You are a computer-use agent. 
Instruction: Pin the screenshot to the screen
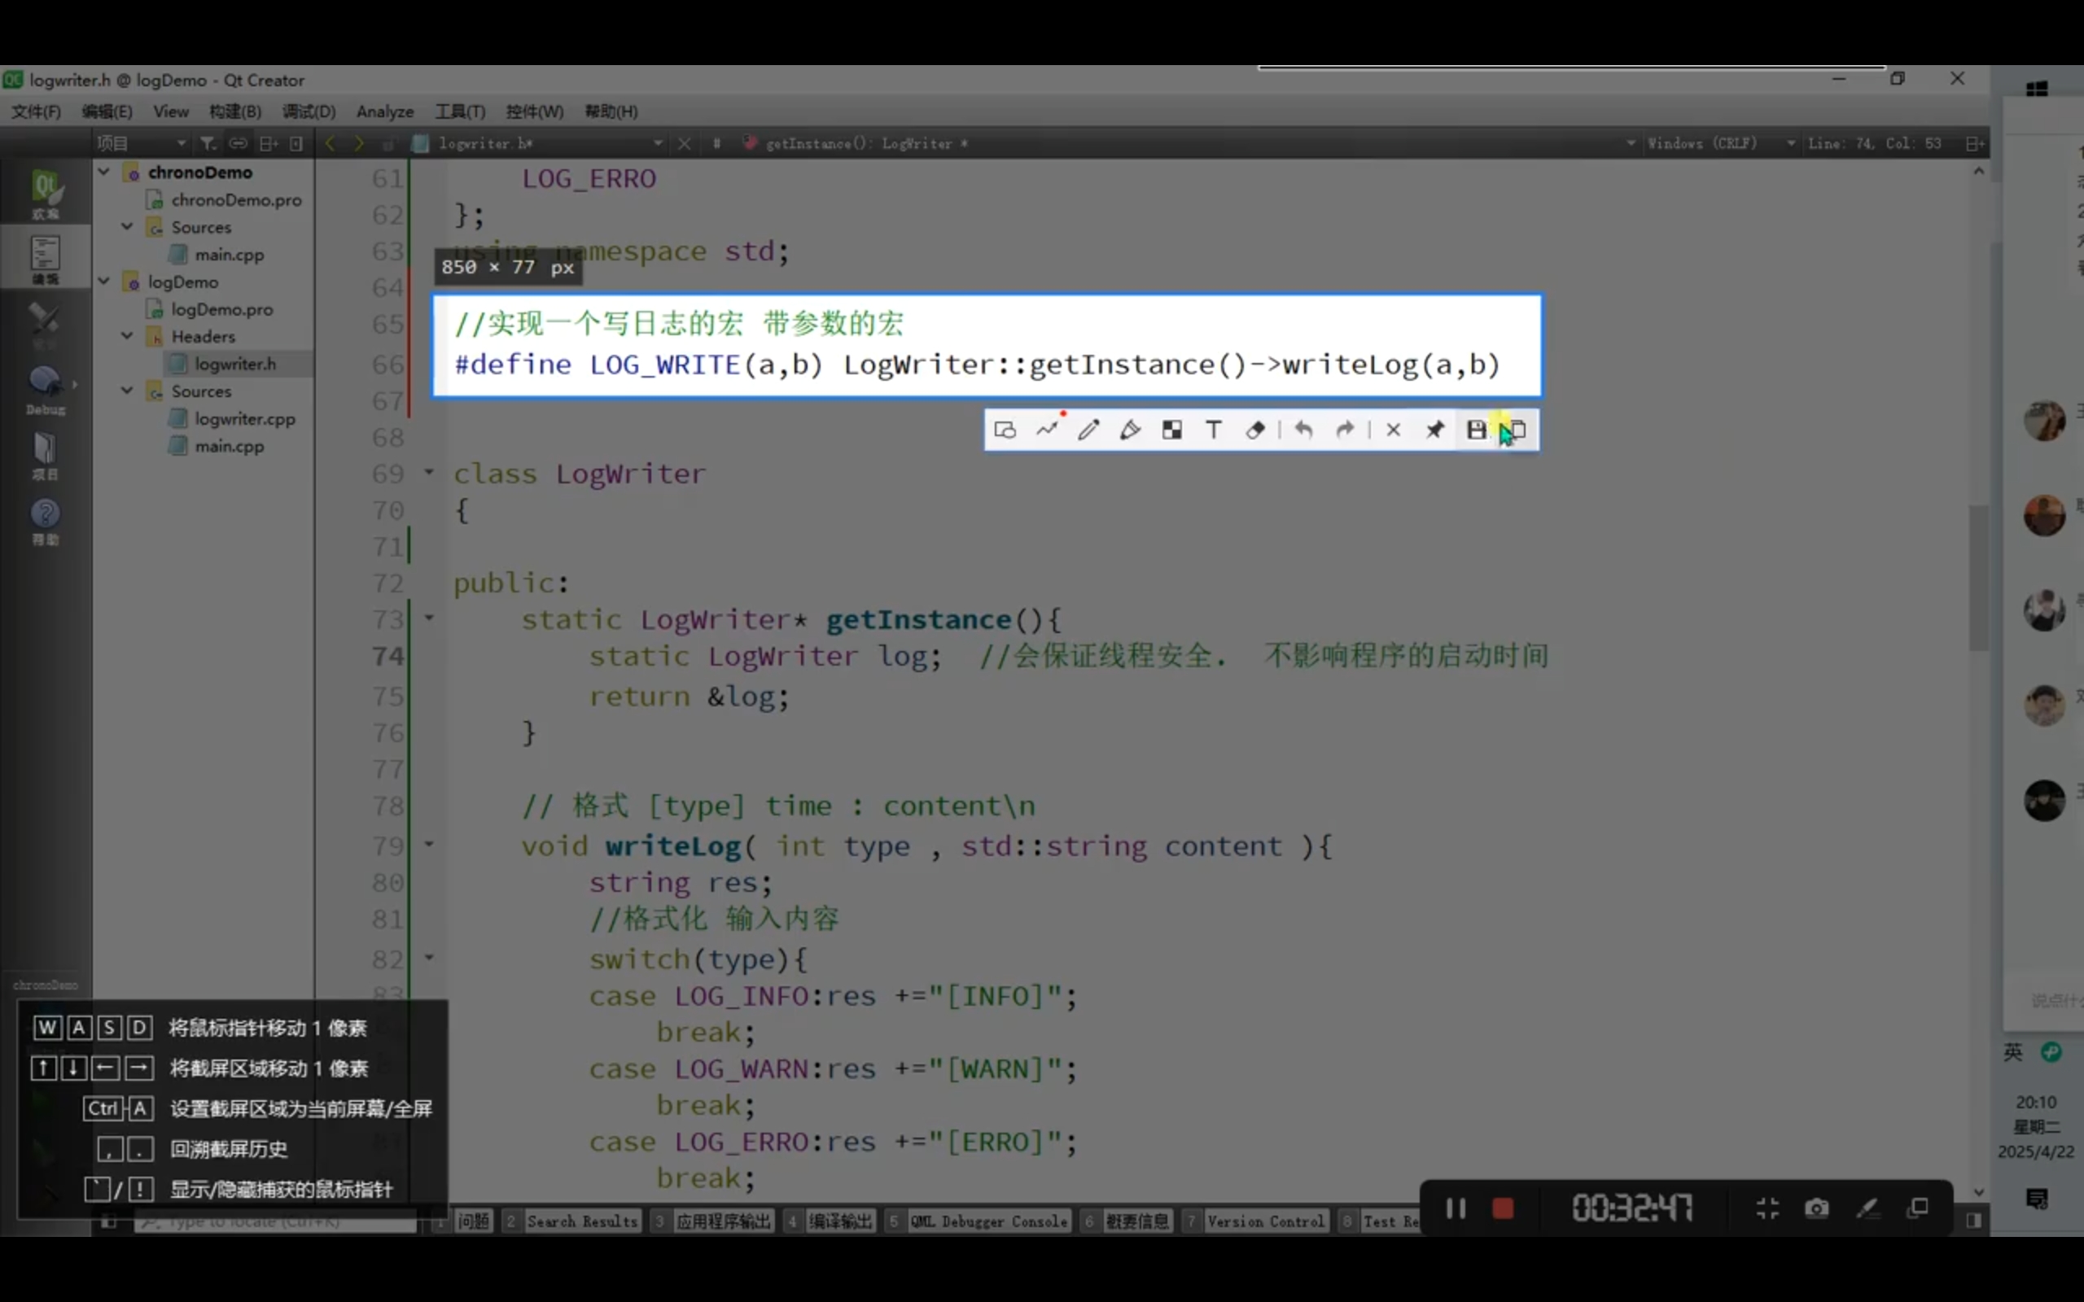click(1434, 430)
